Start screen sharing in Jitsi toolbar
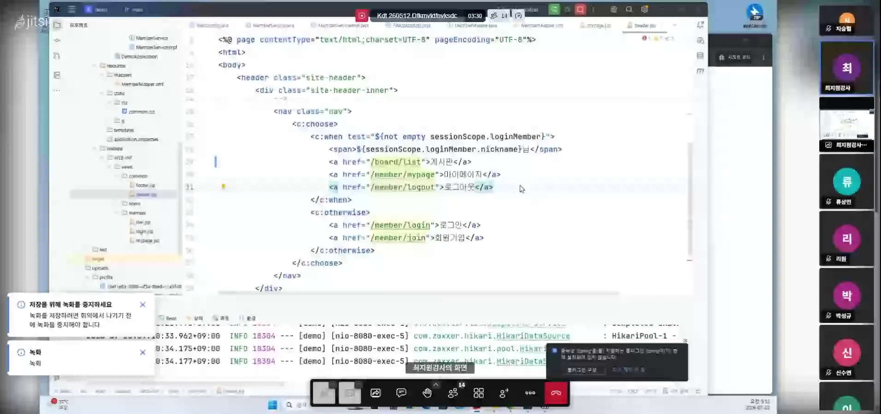 (376, 393)
